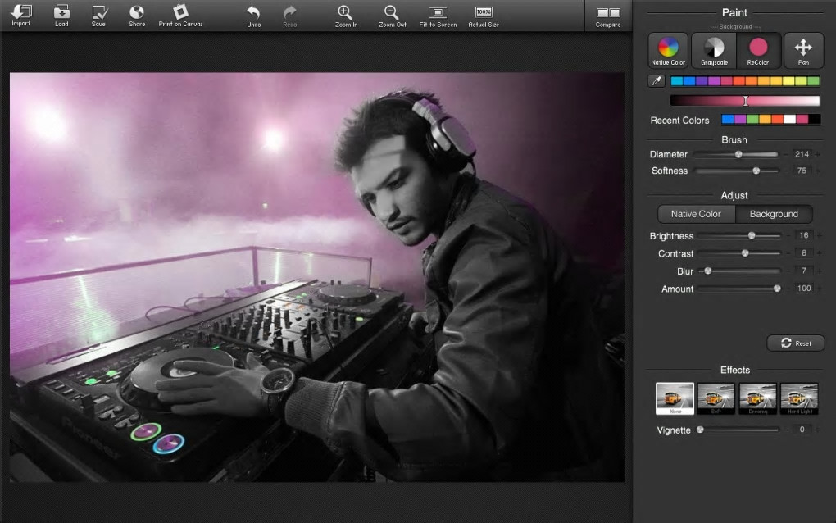The height and width of the screenshot is (523, 836).
Task: Enable Grayscale background paint mode
Action: point(714,49)
